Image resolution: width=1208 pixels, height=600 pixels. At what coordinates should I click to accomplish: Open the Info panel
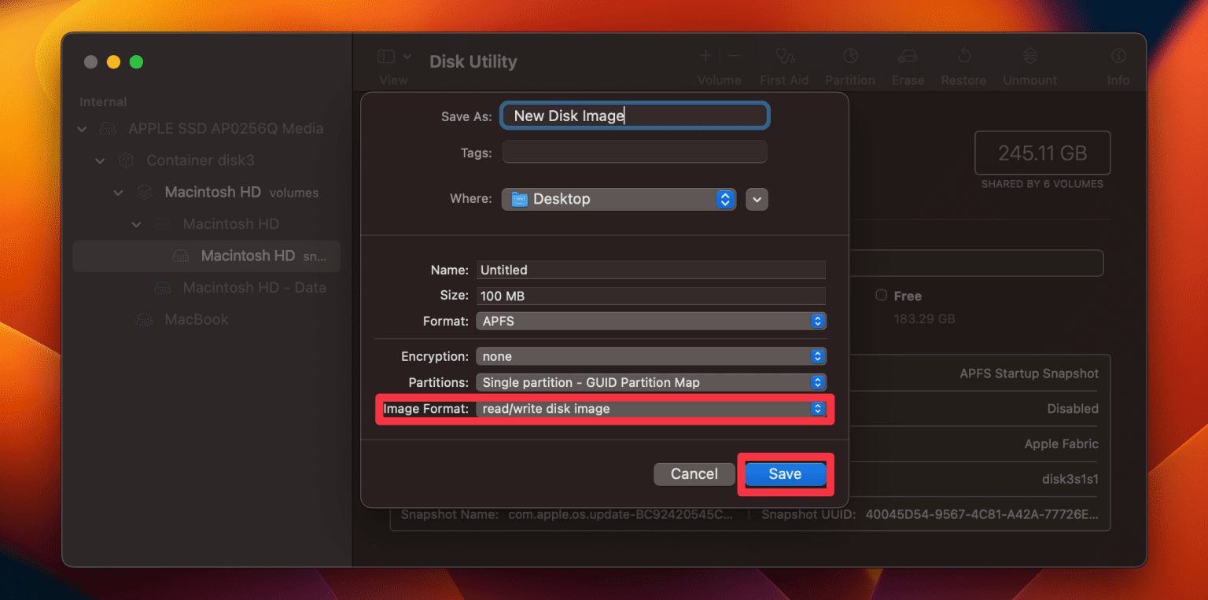[1118, 63]
